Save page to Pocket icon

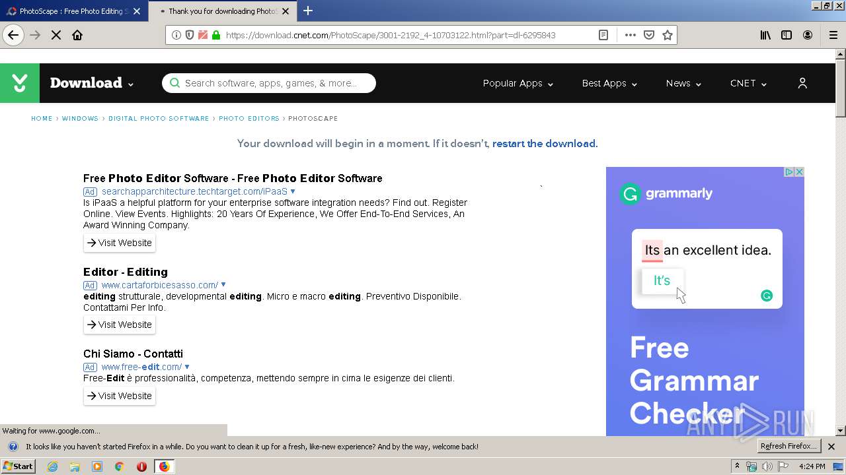pyautogui.click(x=649, y=35)
